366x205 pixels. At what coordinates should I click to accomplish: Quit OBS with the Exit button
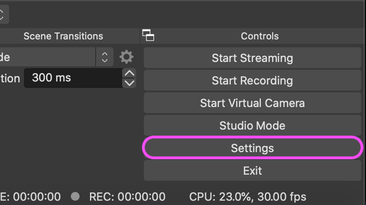point(253,171)
